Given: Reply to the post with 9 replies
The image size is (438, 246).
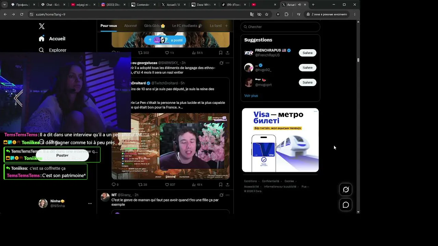Looking at the screenshot, I should (x=115, y=184).
